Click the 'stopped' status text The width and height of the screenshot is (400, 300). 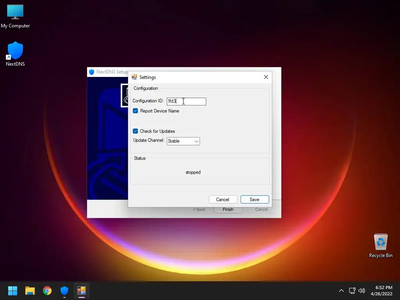(x=193, y=172)
